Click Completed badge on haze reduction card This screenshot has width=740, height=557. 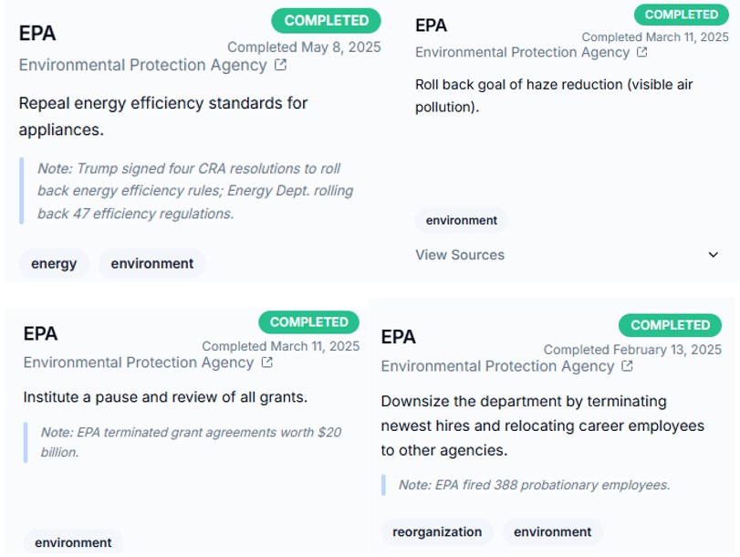coord(682,15)
